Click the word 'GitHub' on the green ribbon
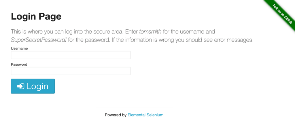 (287, 21)
